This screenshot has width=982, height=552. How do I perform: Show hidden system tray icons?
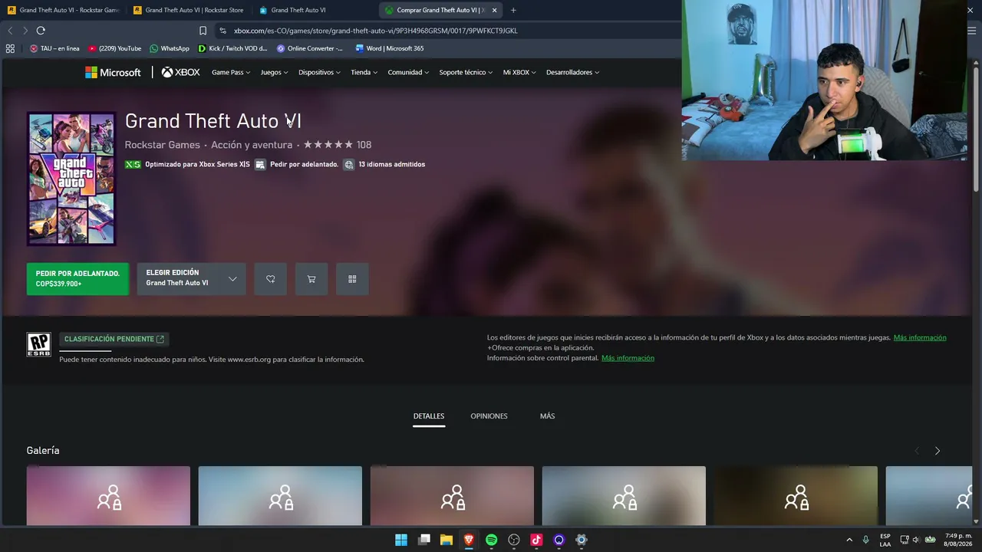coord(849,540)
